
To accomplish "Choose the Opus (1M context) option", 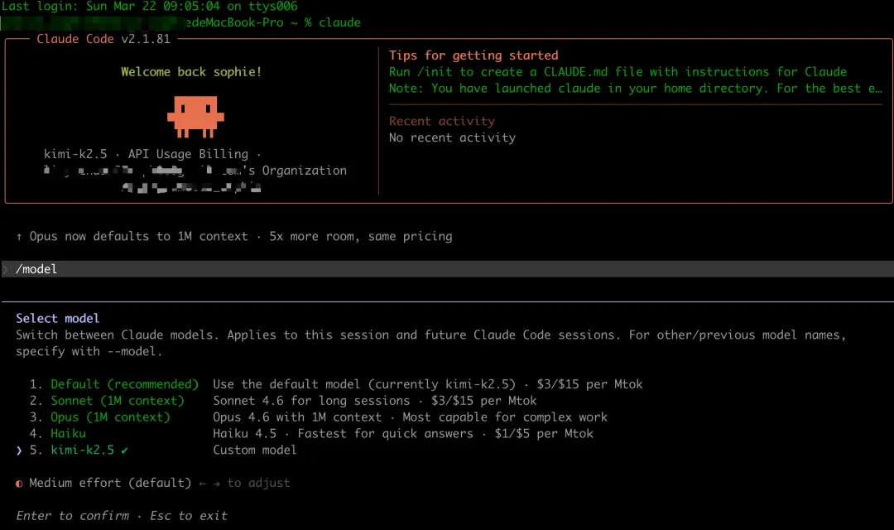I will coord(110,417).
